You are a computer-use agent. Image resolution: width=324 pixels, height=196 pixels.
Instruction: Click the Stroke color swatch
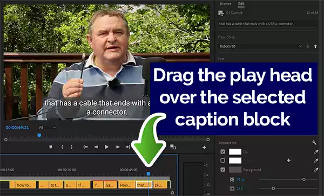click(235, 160)
